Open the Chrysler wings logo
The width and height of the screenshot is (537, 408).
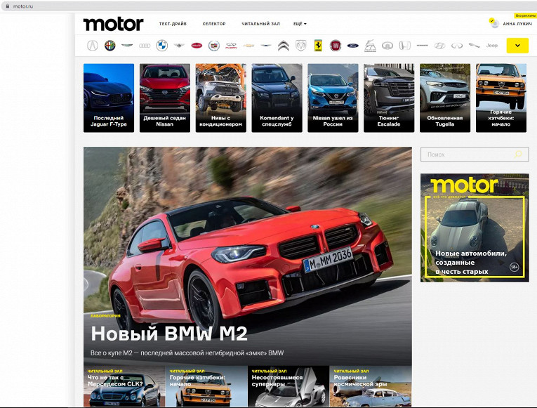pyautogui.click(x=266, y=45)
